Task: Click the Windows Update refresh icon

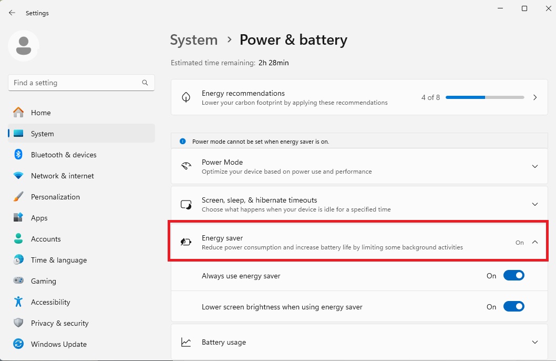Action: coord(18,344)
